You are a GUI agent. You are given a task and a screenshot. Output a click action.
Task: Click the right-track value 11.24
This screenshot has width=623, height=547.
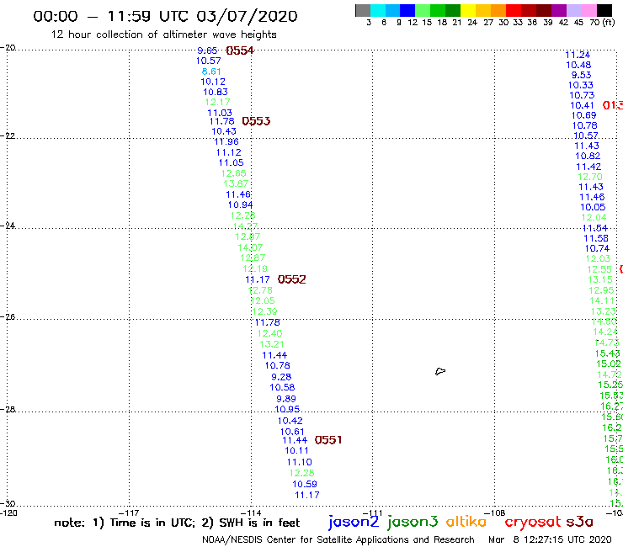(x=578, y=55)
